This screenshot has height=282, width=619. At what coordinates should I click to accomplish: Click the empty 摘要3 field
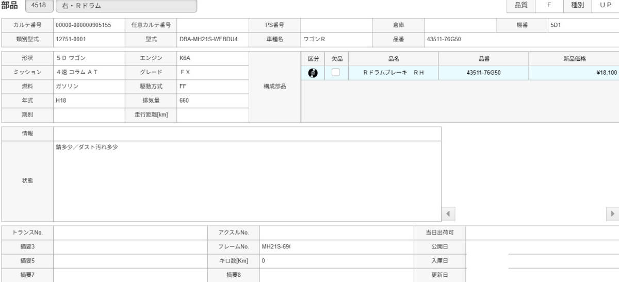tap(130, 246)
